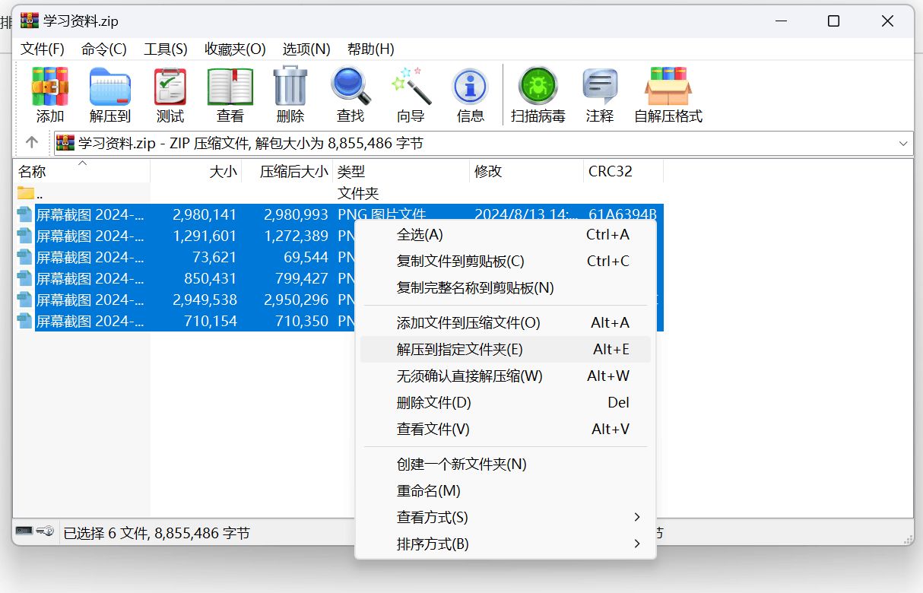Viewport: 923px width, 593px height.
Task: Choose 创建一个新文件夹(N) in context menu
Action: [506, 464]
